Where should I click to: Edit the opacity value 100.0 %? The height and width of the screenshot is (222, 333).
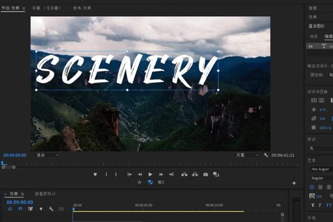325,128
